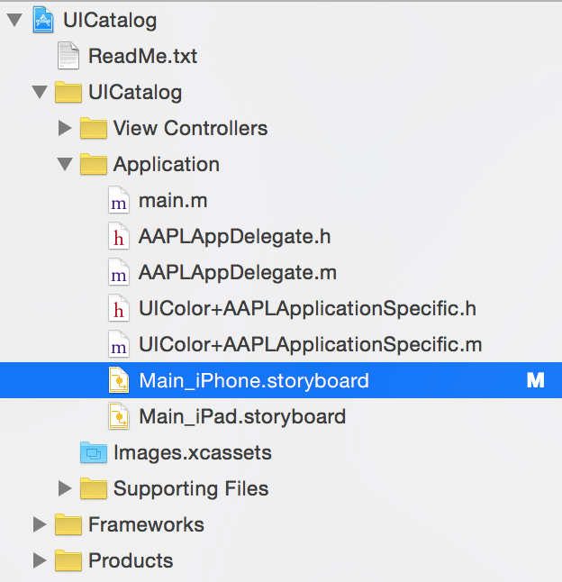Select AAPLAppDelegate.m in the navigator
Screen dimensions: 562x582
click(238, 272)
